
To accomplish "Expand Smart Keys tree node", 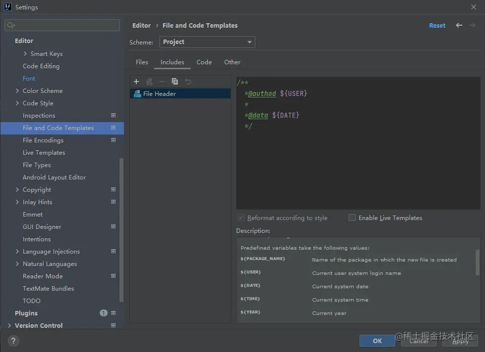I will (x=25, y=53).
